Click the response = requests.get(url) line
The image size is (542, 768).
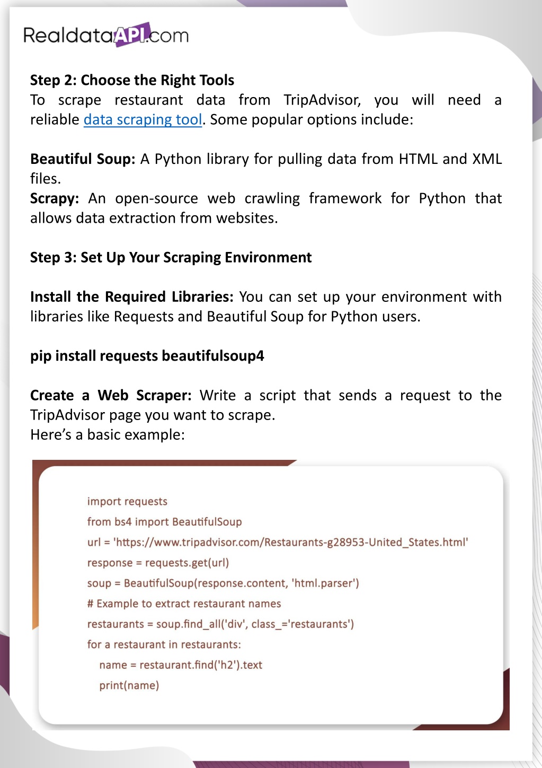click(x=158, y=563)
